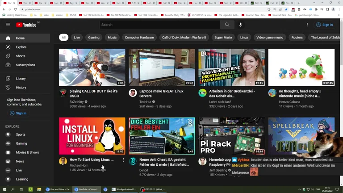343x193 pixels.
Task: Open TechHut channel link
Action: click(x=145, y=102)
